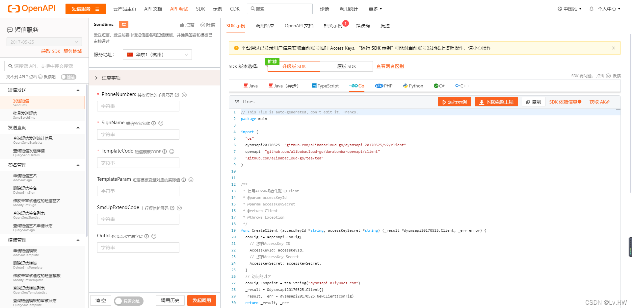Click the PhoneNumbers input field
Image resolution: width=632 pixels, height=308 pixels.
point(138,106)
